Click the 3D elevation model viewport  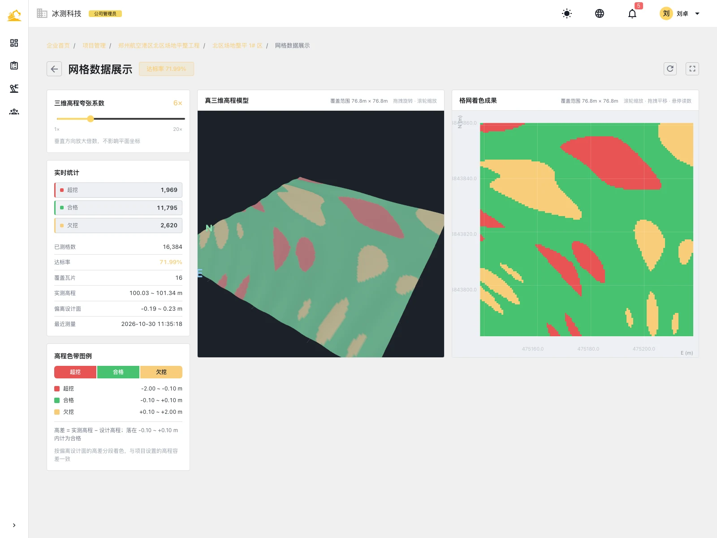coord(321,234)
